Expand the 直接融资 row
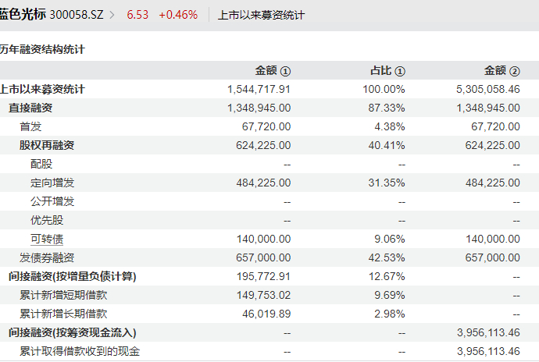Image resolution: width=539 pixels, height=362 pixels. (30, 108)
